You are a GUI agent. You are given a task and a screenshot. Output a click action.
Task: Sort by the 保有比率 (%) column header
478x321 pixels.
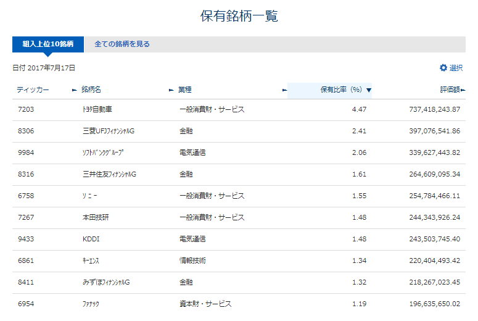coord(341,90)
